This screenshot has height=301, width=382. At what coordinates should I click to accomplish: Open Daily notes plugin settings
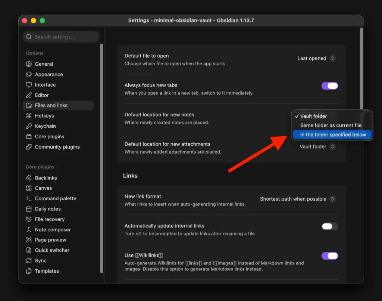pos(58,209)
